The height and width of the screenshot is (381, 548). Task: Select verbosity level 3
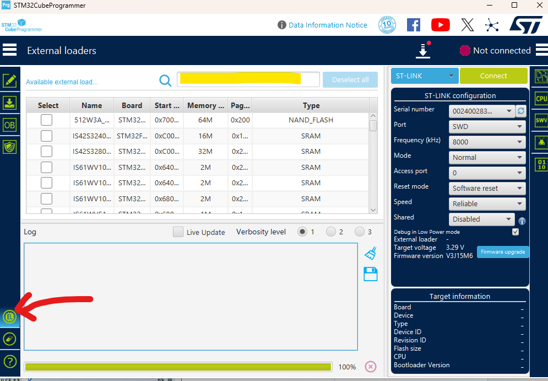359,232
